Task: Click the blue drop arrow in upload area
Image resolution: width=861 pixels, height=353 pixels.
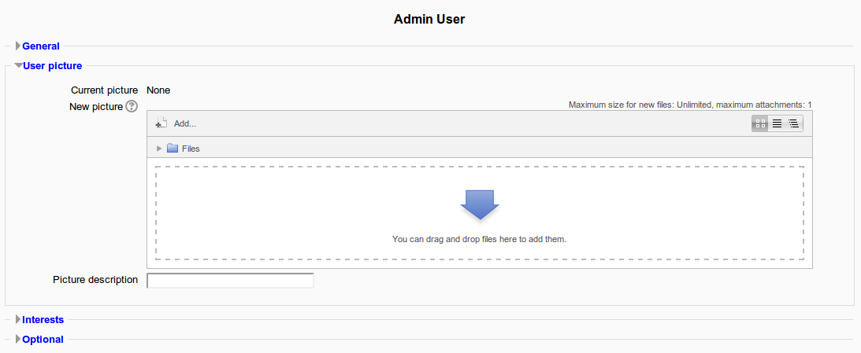Action: (480, 204)
